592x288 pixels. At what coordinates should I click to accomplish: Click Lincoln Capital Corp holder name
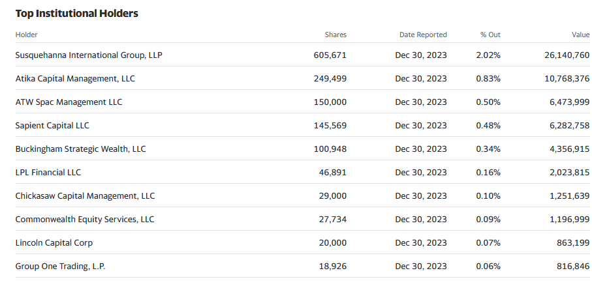pyautogui.click(x=54, y=243)
